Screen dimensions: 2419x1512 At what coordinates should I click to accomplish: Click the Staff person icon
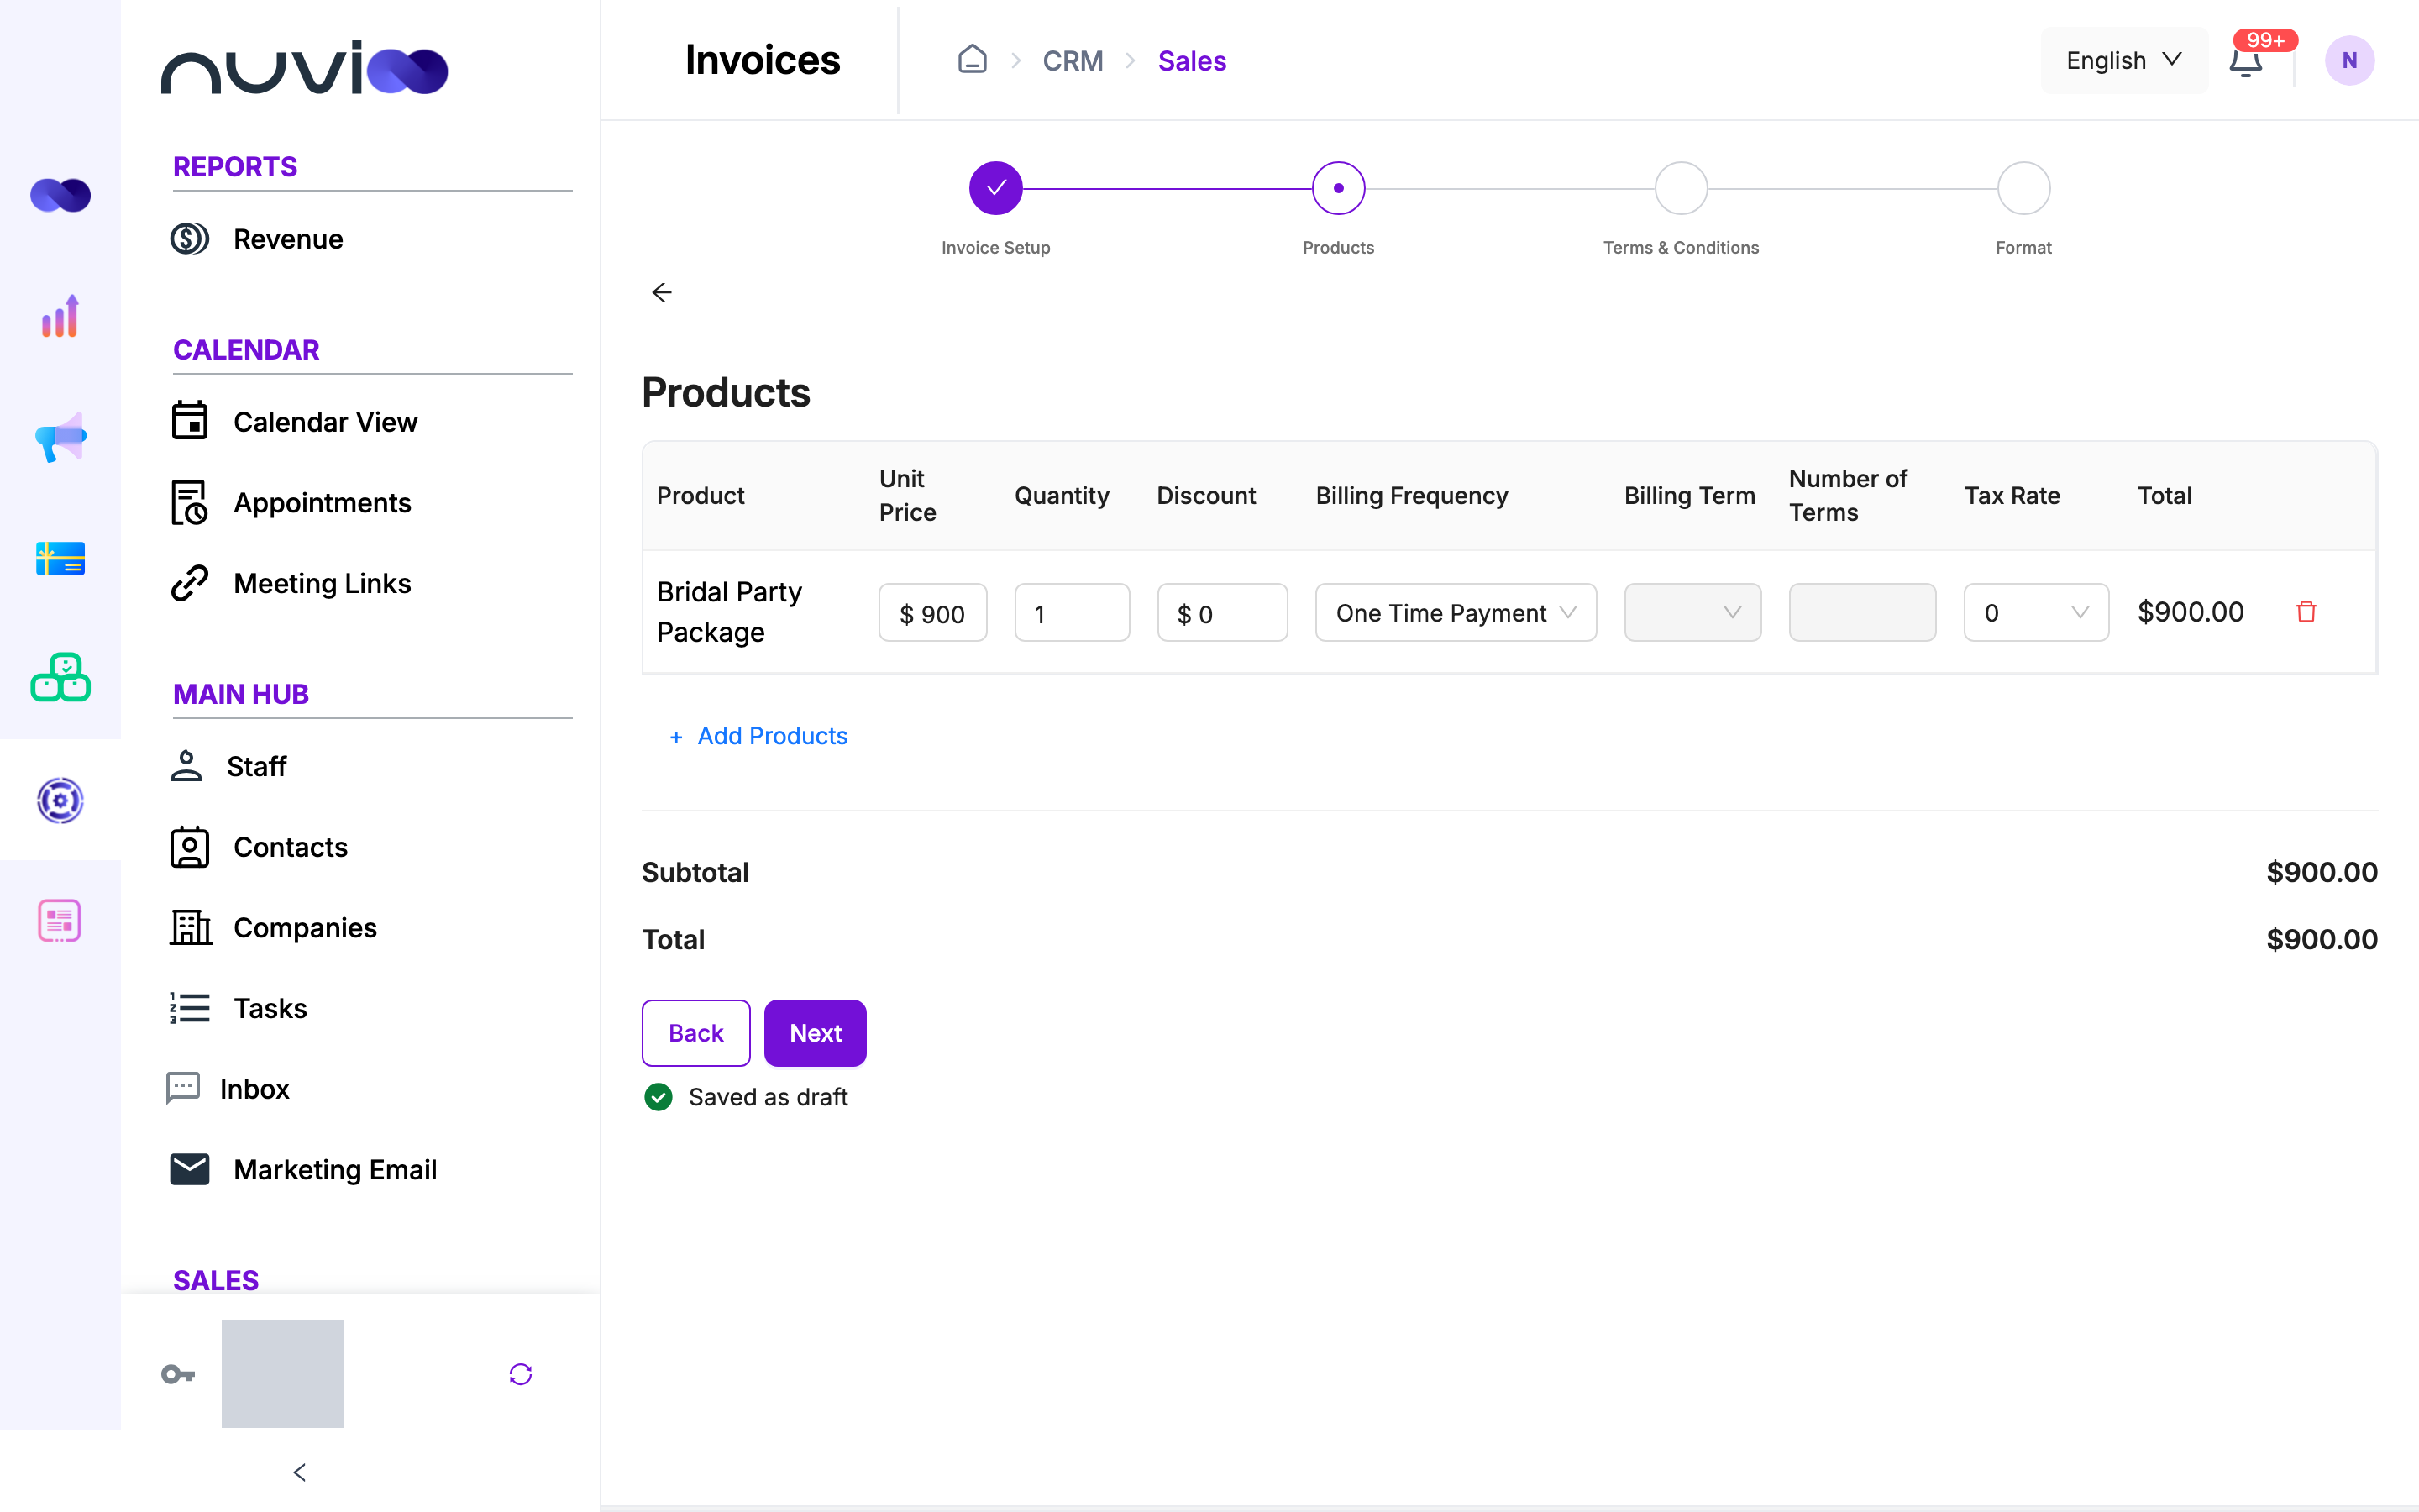point(186,766)
